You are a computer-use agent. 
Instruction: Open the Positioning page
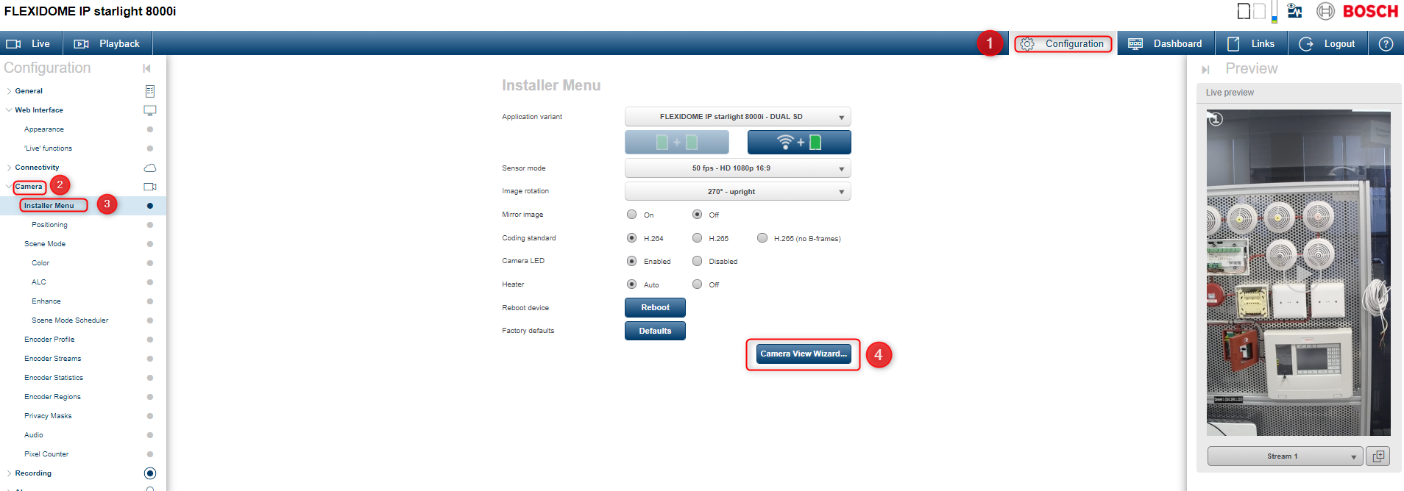tap(49, 225)
